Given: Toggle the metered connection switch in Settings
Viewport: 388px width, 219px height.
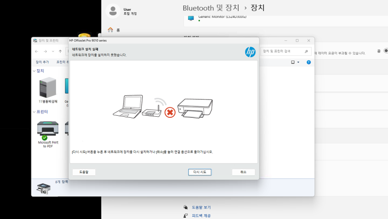Looking at the screenshot, I should (x=386, y=51).
